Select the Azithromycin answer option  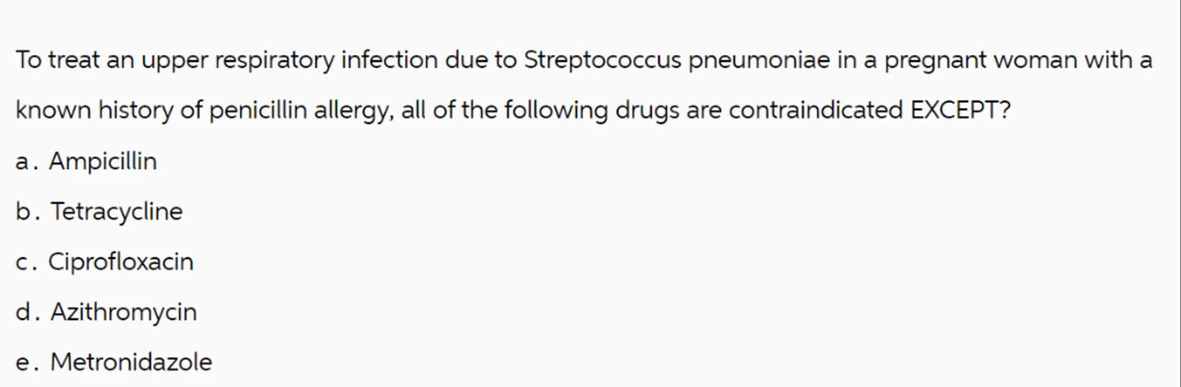point(123,312)
